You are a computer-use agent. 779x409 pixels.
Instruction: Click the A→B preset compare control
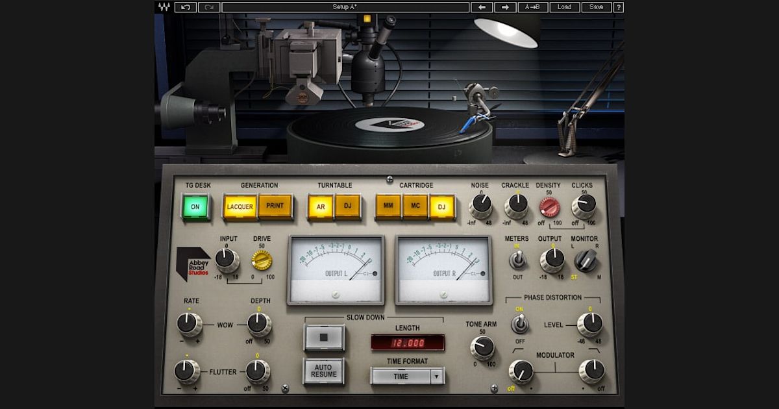532,7
